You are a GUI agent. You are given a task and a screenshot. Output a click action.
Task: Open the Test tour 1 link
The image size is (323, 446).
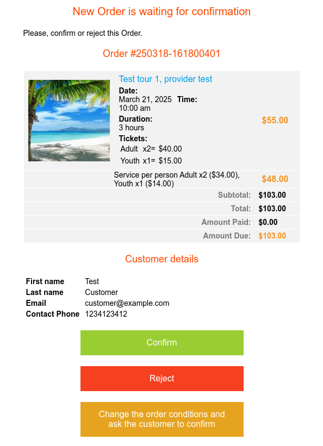coord(165,79)
